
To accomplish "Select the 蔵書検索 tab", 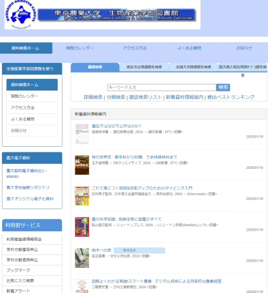I will 95,67.
